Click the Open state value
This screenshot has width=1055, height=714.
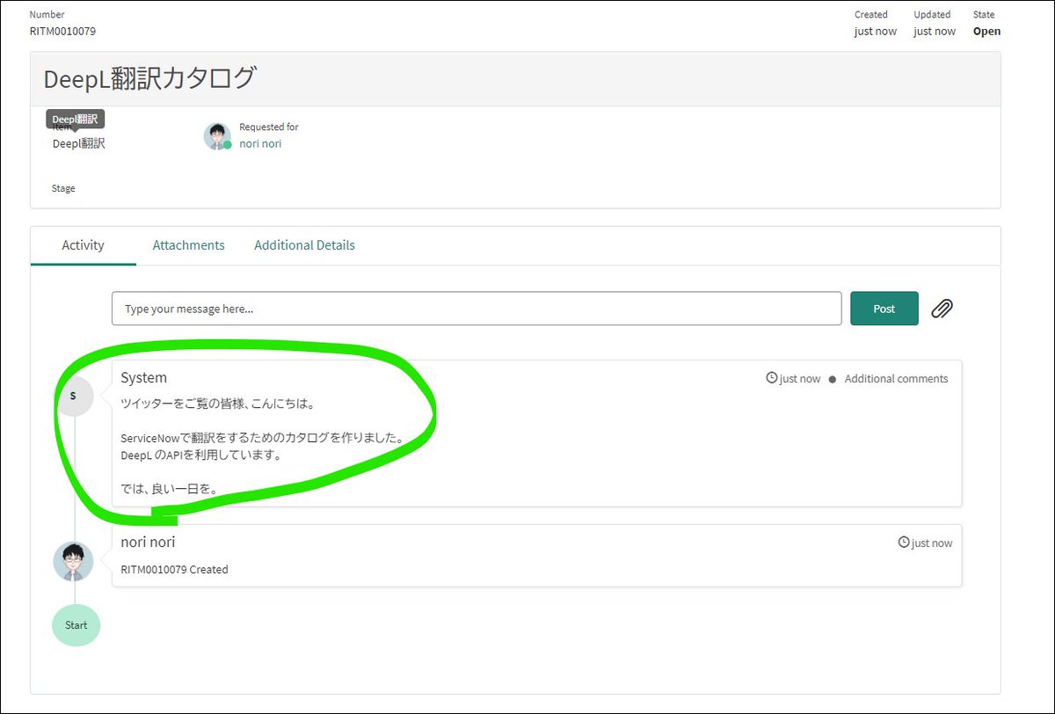[986, 31]
